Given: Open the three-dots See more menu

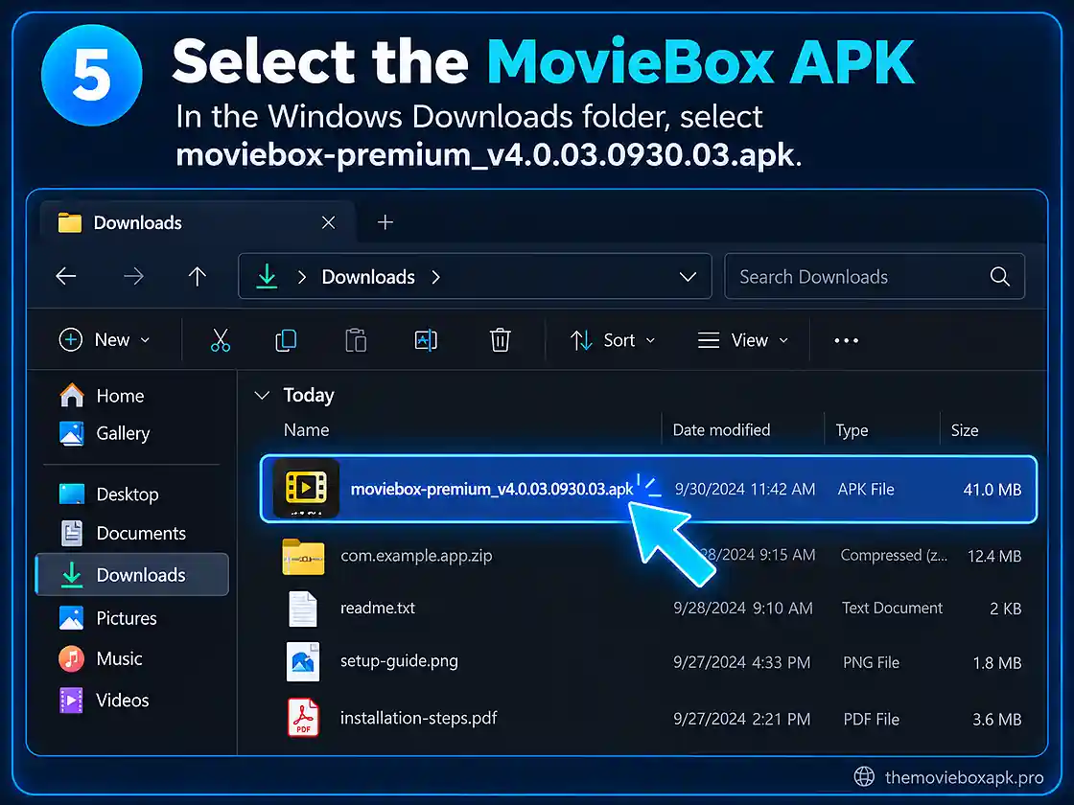Looking at the screenshot, I should [846, 340].
